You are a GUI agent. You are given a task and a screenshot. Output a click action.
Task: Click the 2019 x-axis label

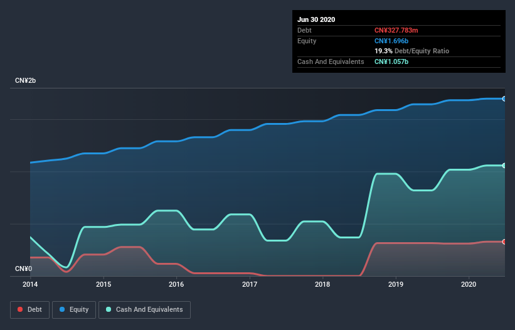(396, 284)
